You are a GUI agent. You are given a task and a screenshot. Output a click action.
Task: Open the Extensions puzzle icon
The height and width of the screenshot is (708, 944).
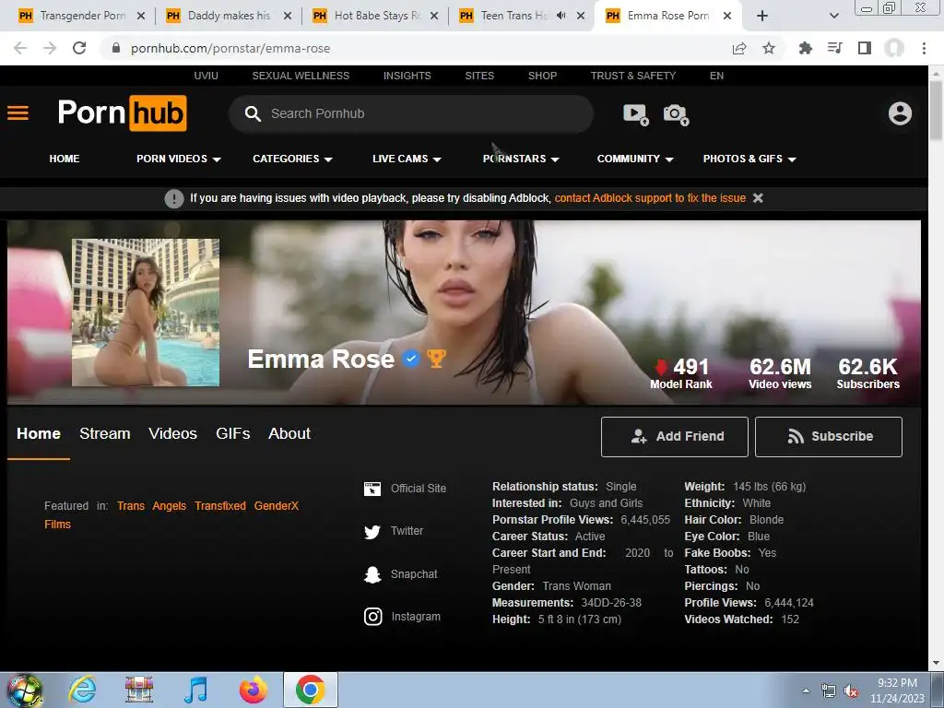tap(805, 48)
